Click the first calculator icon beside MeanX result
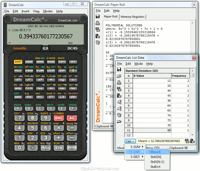The height and width of the screenshot is (171, 200). (187, 141)
